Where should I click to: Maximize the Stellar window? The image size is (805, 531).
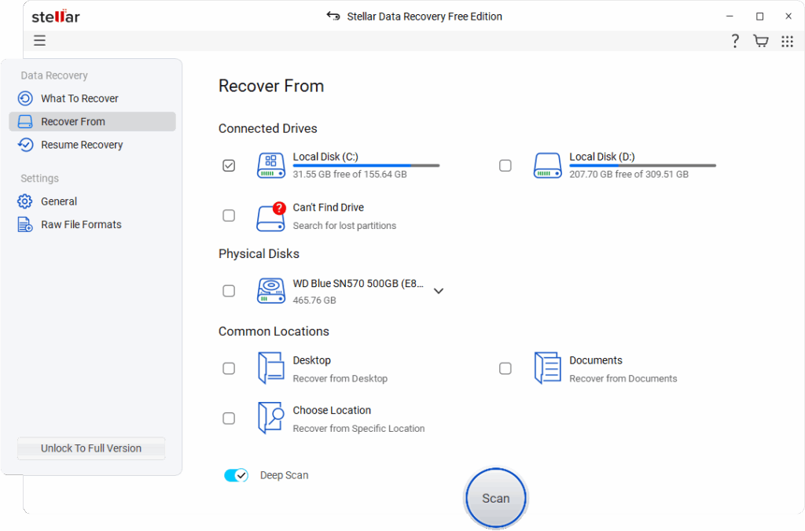point(760,17)
